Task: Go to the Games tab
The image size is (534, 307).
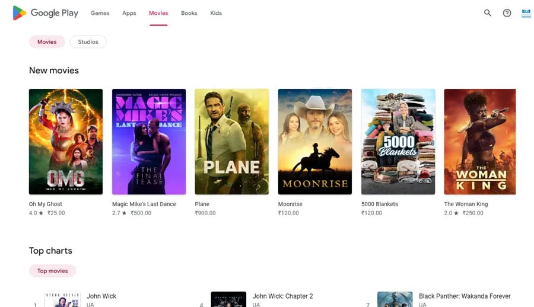Action: click(x=100, y=13)
